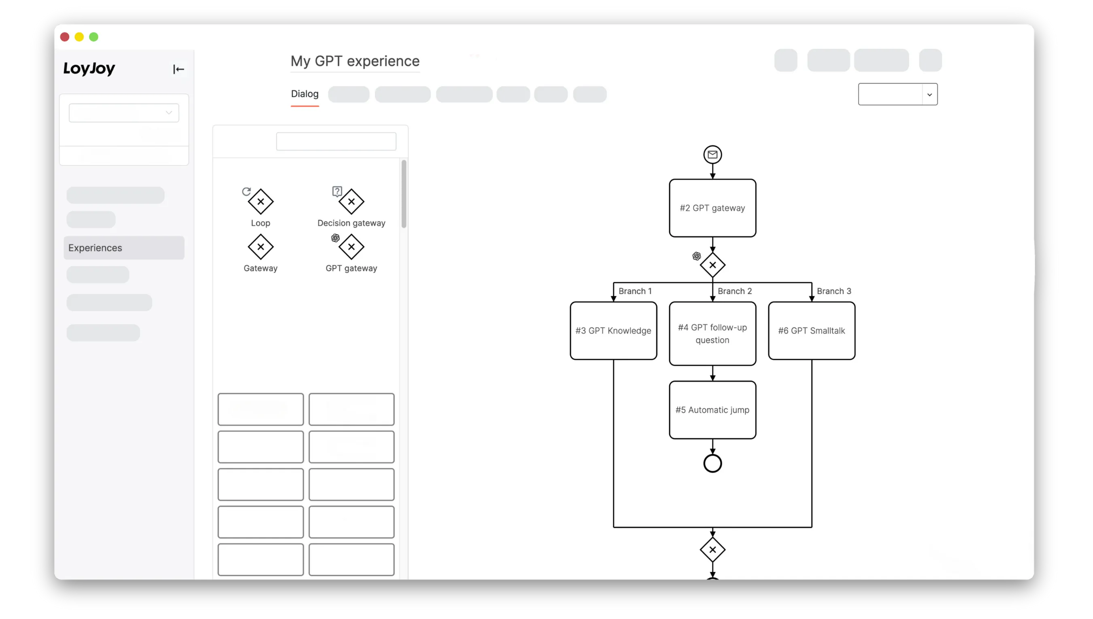Open the top-right dropdown chevron
Viewport: 1093px width, 619px height.
tap(929, 94)
